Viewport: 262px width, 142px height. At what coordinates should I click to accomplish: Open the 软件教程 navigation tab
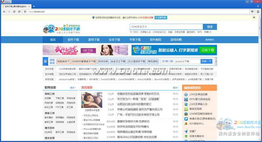coord(156,39)
